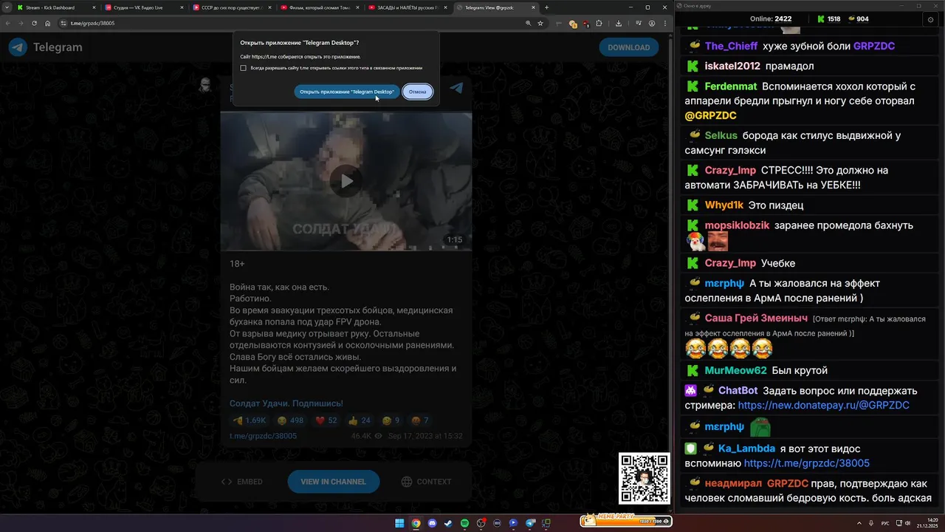Click the microphone tray icon

click(x=871, y=523)
